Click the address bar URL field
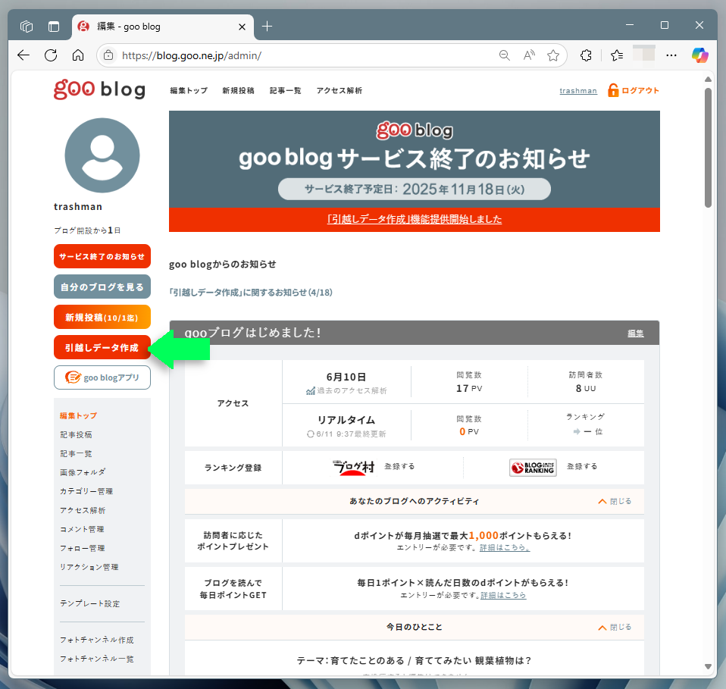 (x=303, y=55)
